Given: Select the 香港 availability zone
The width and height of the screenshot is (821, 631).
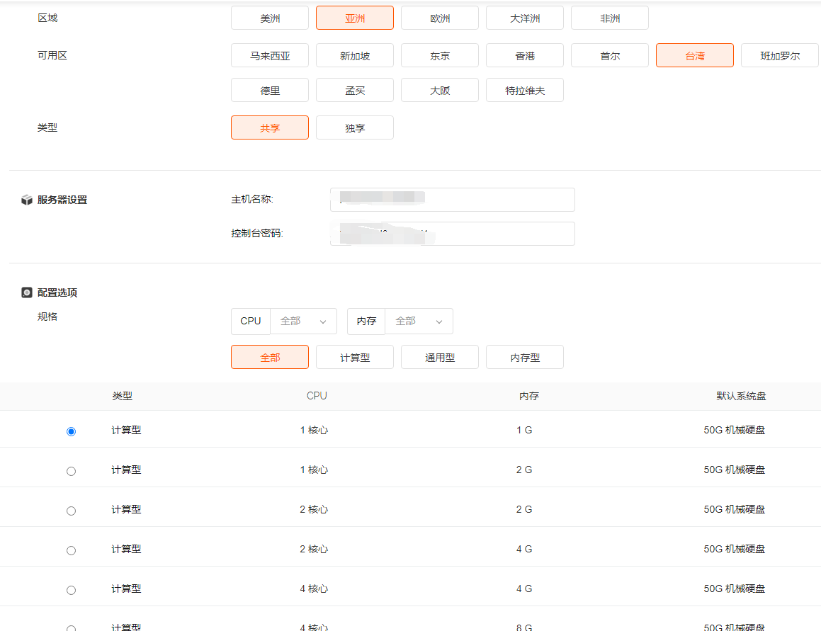Looking at the screenshot, I should (525, 56).
